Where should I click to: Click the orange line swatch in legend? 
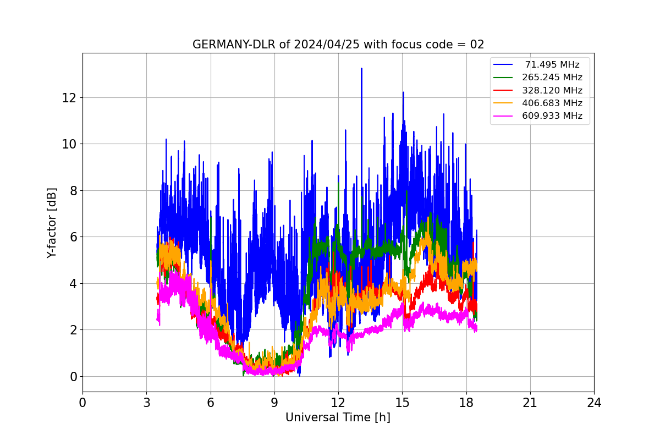click(503, 103)
